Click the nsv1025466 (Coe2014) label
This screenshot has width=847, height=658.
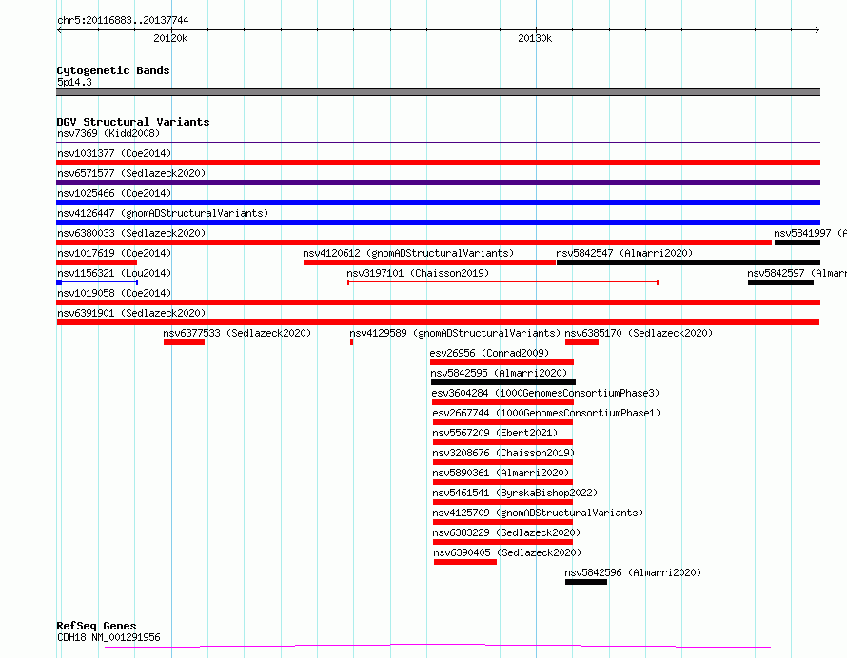tap(114, 193)
